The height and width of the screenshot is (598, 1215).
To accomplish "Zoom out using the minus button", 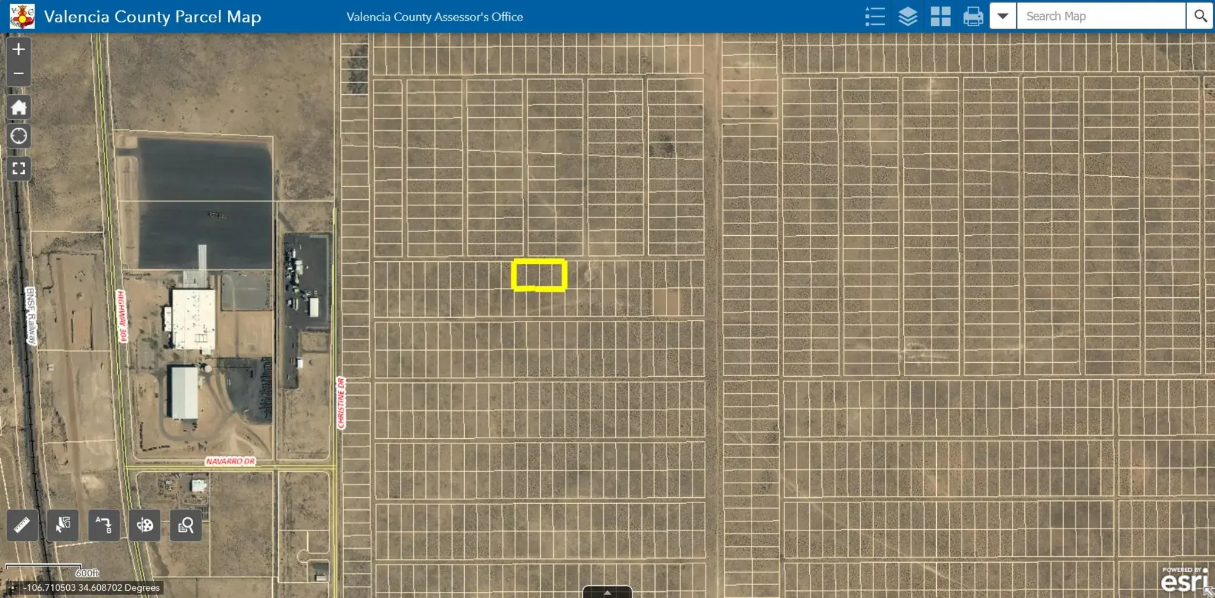I will 18,74.
